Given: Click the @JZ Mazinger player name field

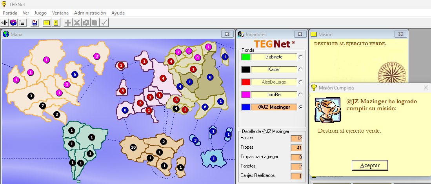Looking at the screenshot, I should 274,107.
